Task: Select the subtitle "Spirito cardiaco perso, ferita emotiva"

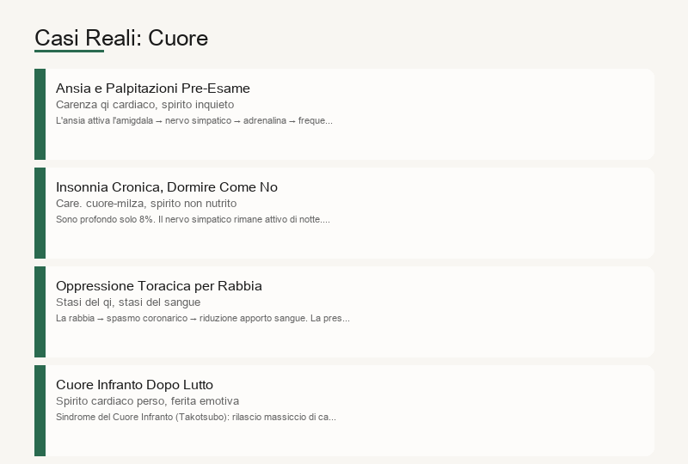Action: point(147,401)
